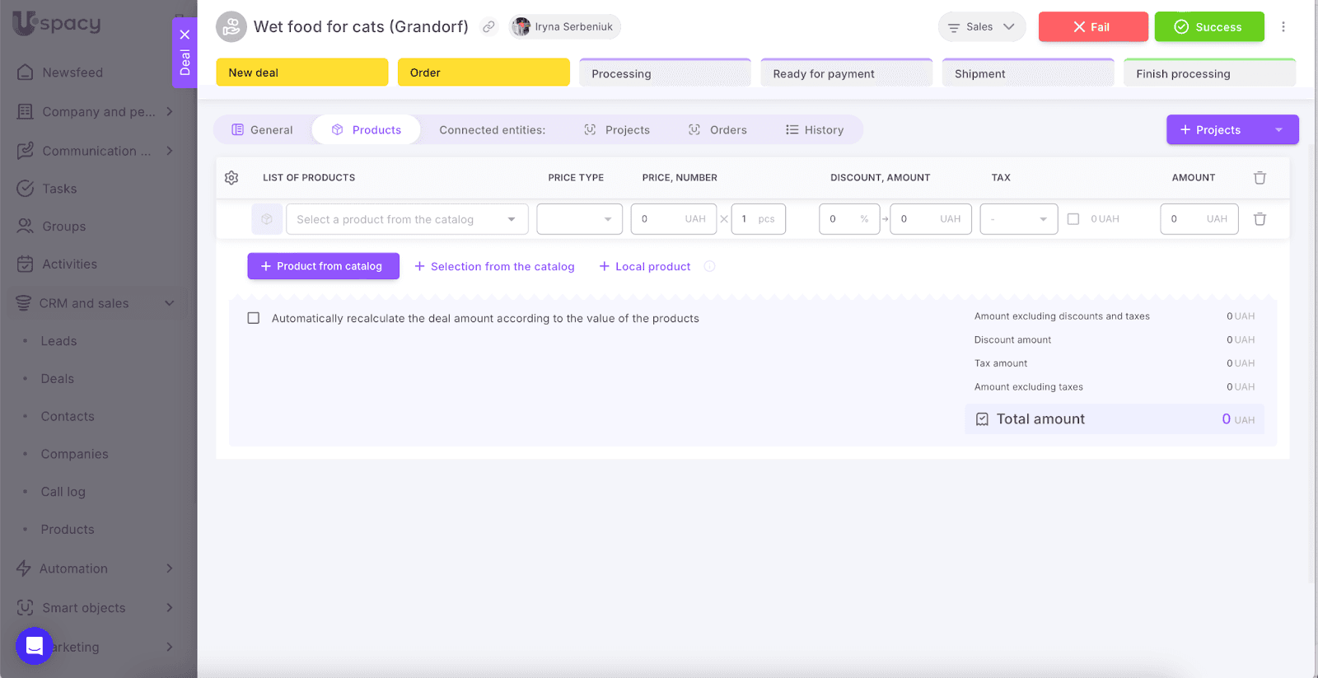Open the Sales pipeline dropdown
This screenshot has height=678, width=1318.
[x=981, y=27]
